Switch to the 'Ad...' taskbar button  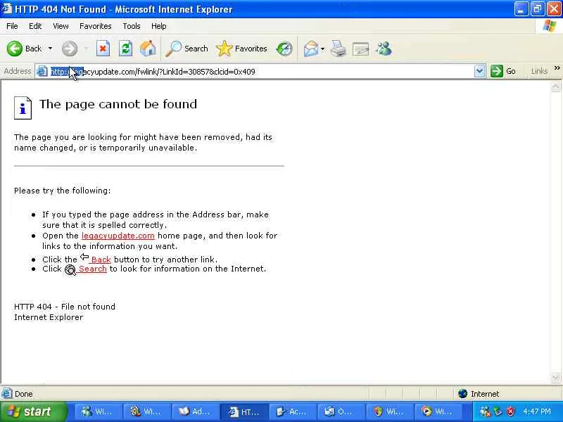click(x=195, y=412)
